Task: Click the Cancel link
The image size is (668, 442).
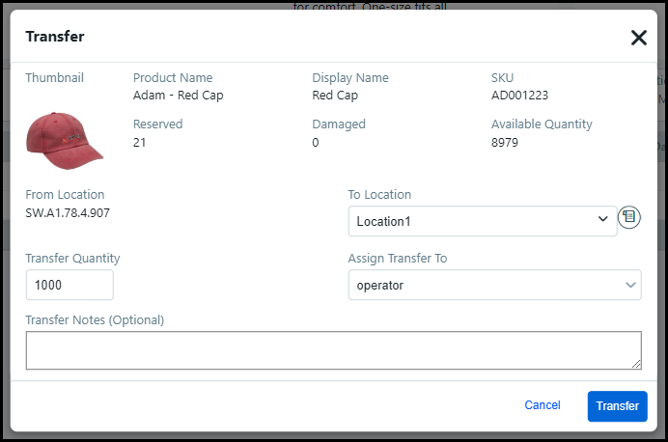Action: 542,405
